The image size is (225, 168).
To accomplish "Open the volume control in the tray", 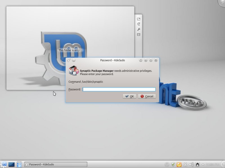I will [191, 165].
